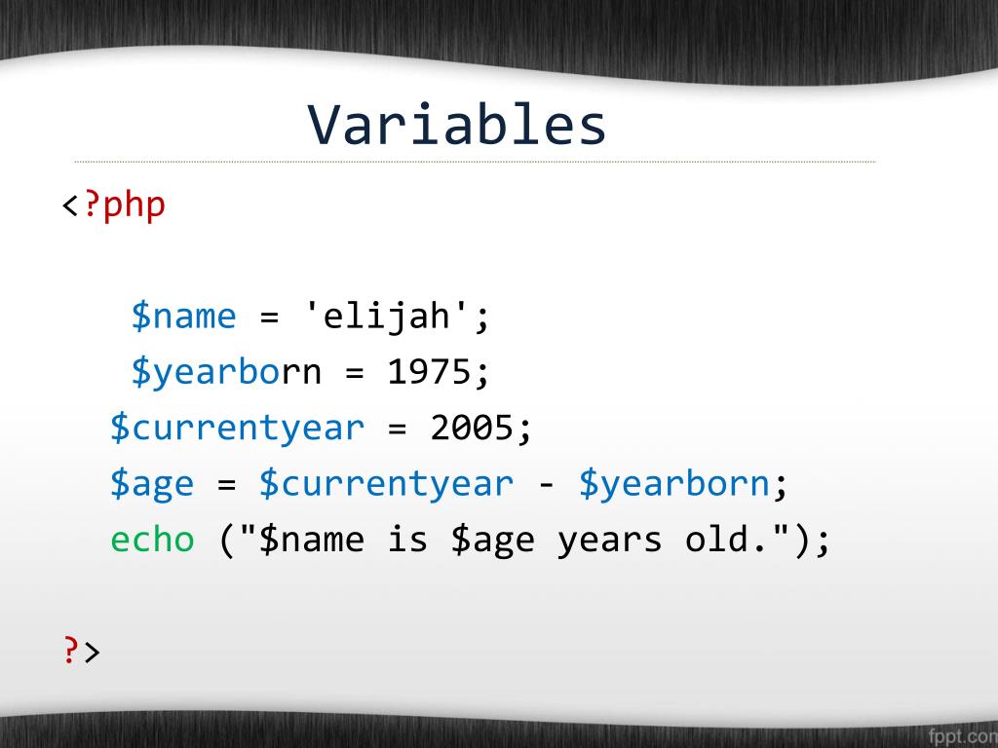Click the green echo keyword

click(x=152, y=540)
